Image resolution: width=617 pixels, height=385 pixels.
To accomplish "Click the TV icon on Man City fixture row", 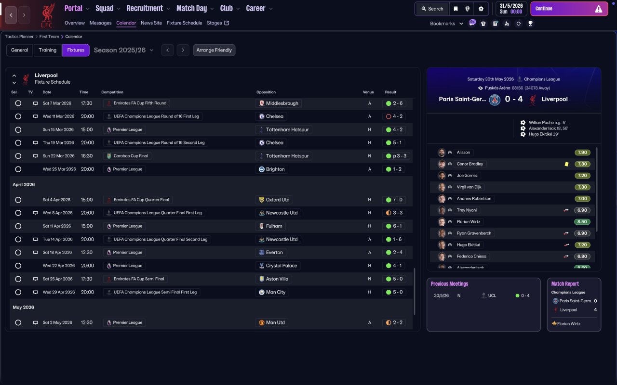I will (35, 292).
